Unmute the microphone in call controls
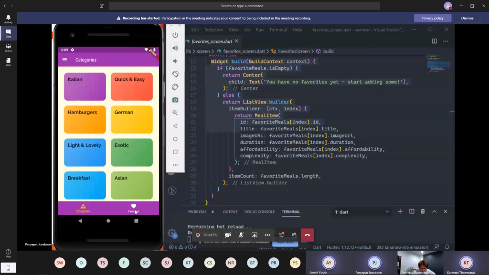Viewport: 489px width, 275px height. pyautogui.click(x=241, y=235)
